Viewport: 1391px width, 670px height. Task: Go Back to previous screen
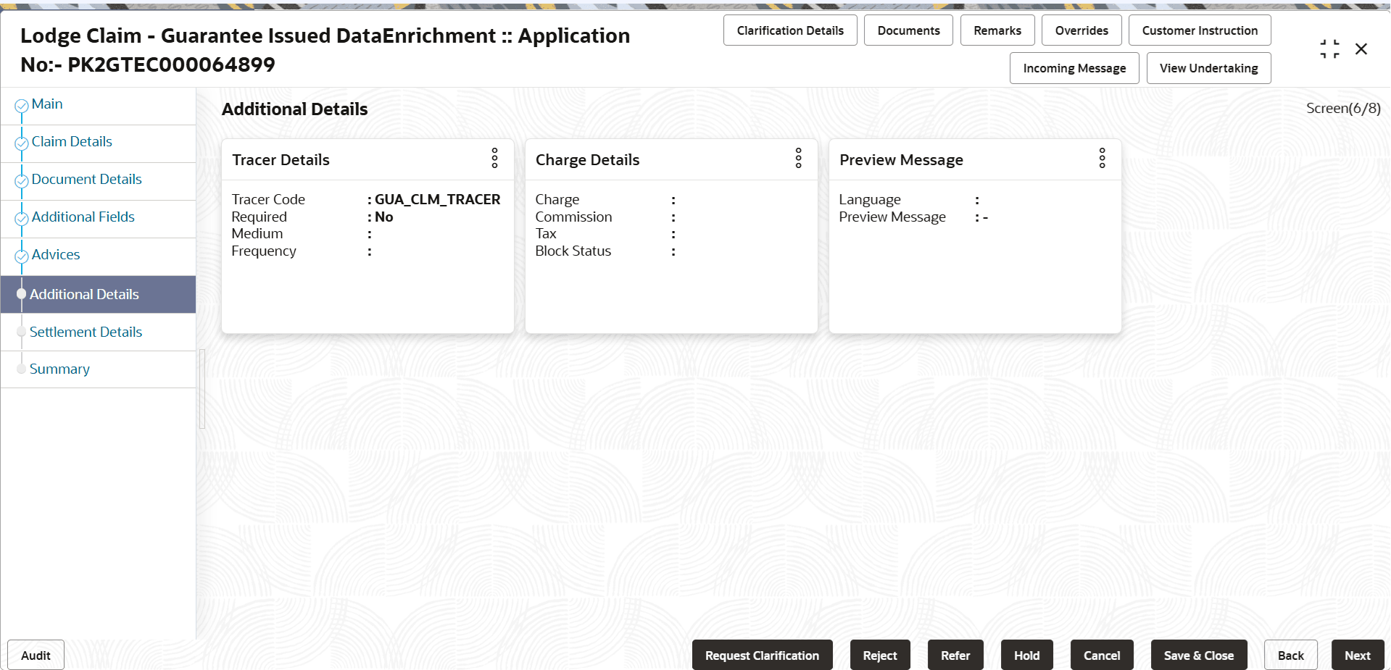(1291, 656)
